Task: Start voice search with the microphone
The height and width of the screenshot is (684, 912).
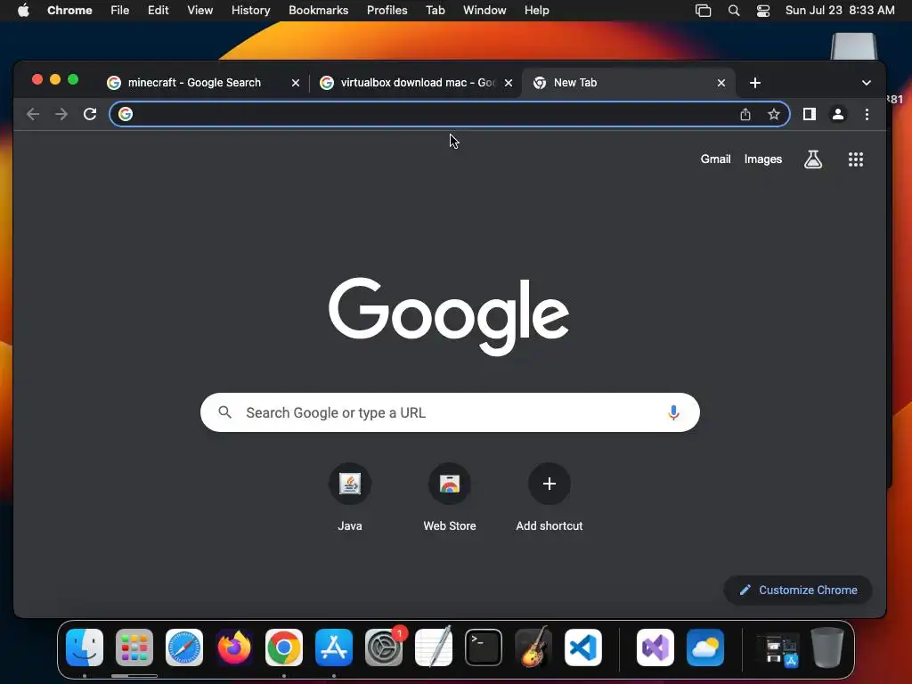Action: 673,412
